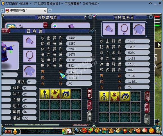
Task: Click the 等级 value 21 field
Action: [x=31, y=82]
